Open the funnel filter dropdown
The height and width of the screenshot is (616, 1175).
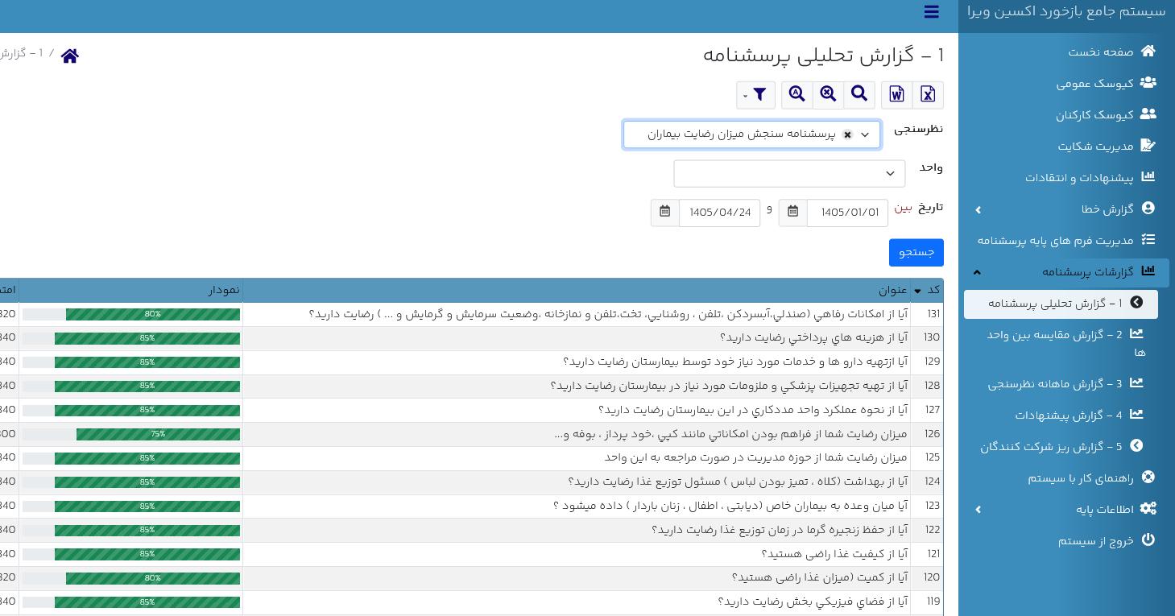755,95
